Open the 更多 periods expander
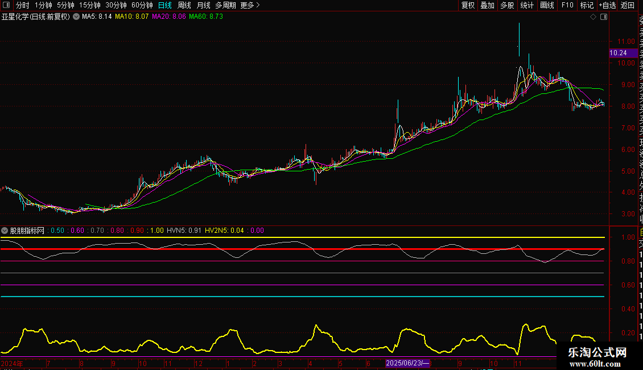 click(250, 5)
